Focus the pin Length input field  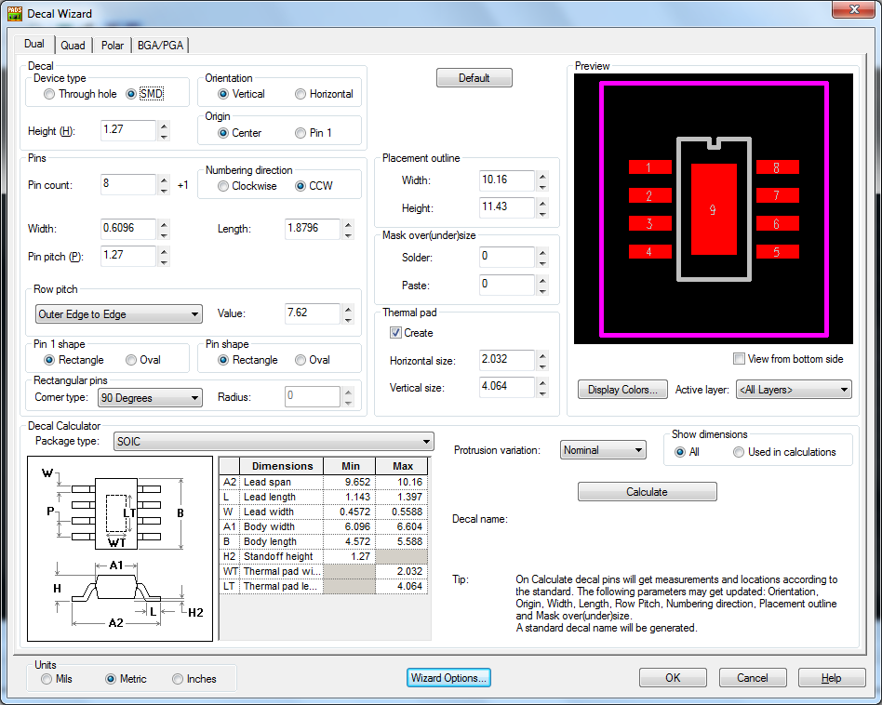(x=313, y=229)
